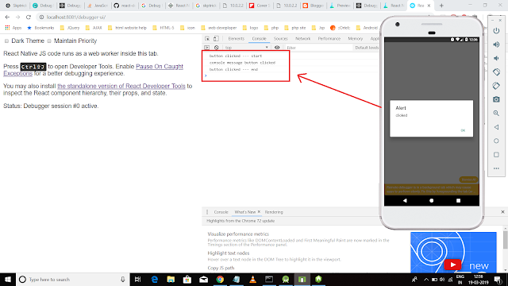Play the What's New YouTube video thumbnail
Screen dimensions: 508x286
452,265
